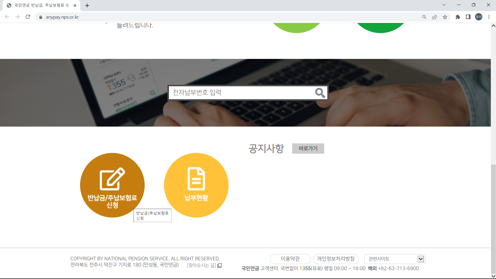Click the profile avatar icon in browser

click(x=478, y=17)
